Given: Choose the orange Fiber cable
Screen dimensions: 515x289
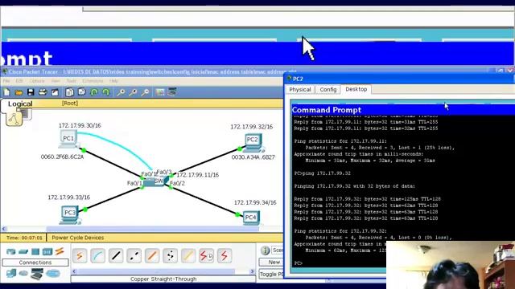Looking at the screenshot, I should point(152,256).
